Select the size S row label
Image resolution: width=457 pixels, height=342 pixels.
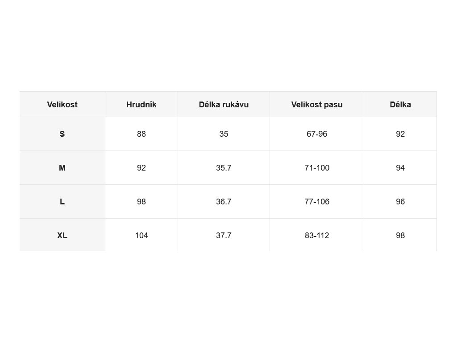click(62, 134)
